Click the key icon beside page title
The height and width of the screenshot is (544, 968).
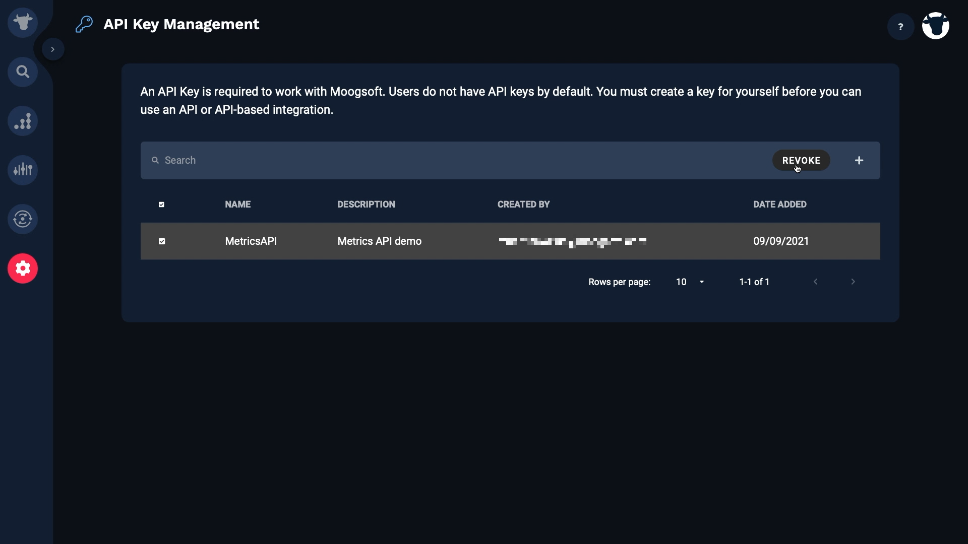(x=84, y=24)
